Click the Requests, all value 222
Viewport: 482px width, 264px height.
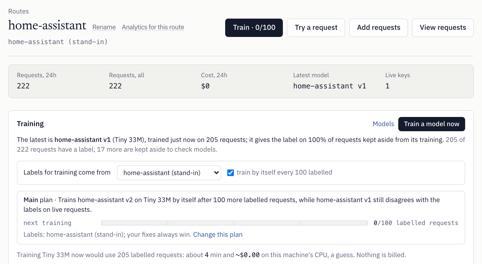(115, 86)
